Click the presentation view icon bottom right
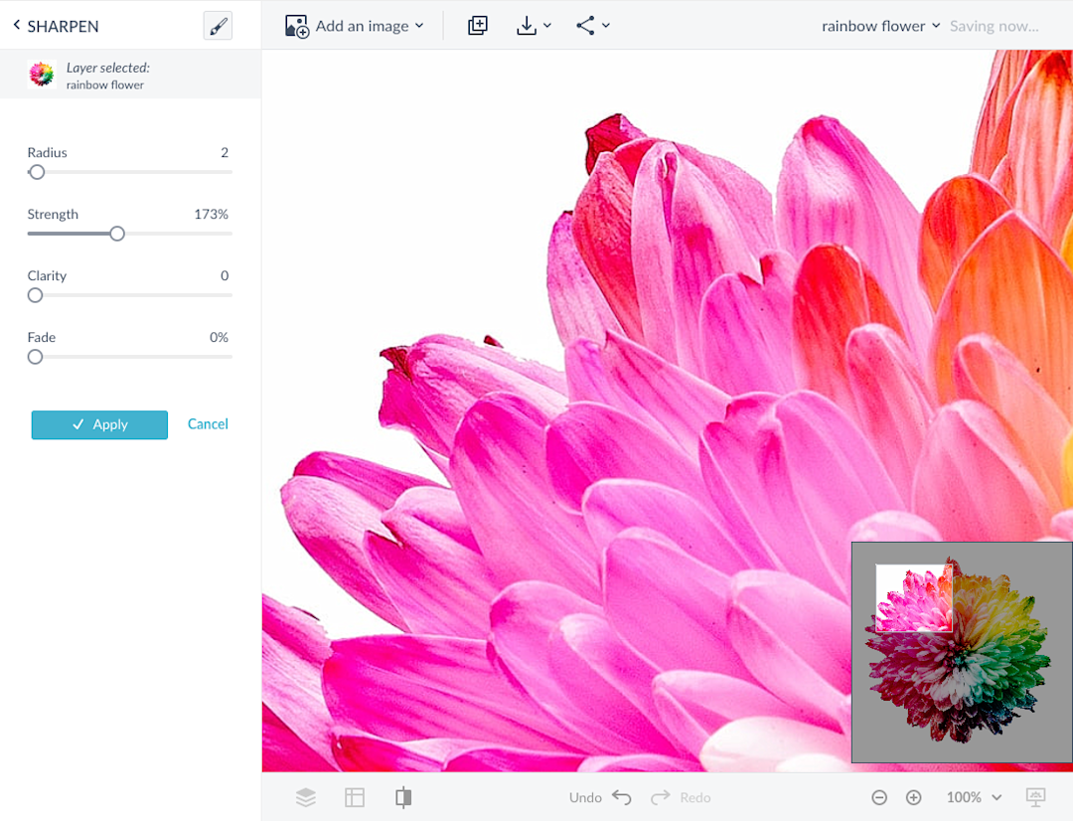The height and width of the screenshot is (821, 1073). click(x=1035, y=797)
